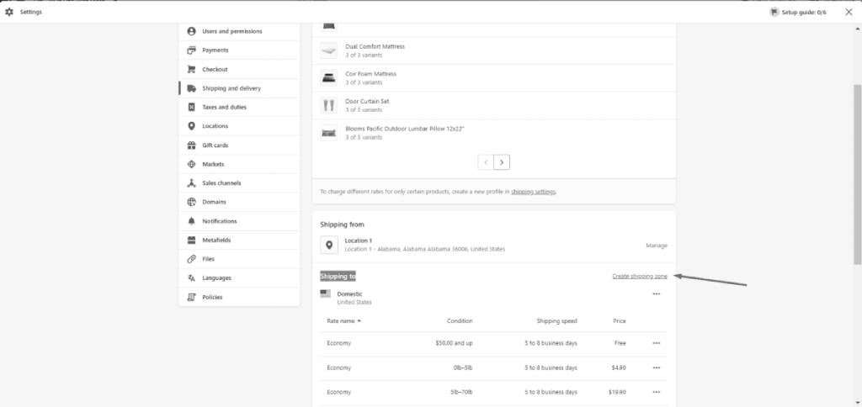Go to next page of products
Image resolution: width=862 pixels, height=407 pixels.
pos(502,161)
